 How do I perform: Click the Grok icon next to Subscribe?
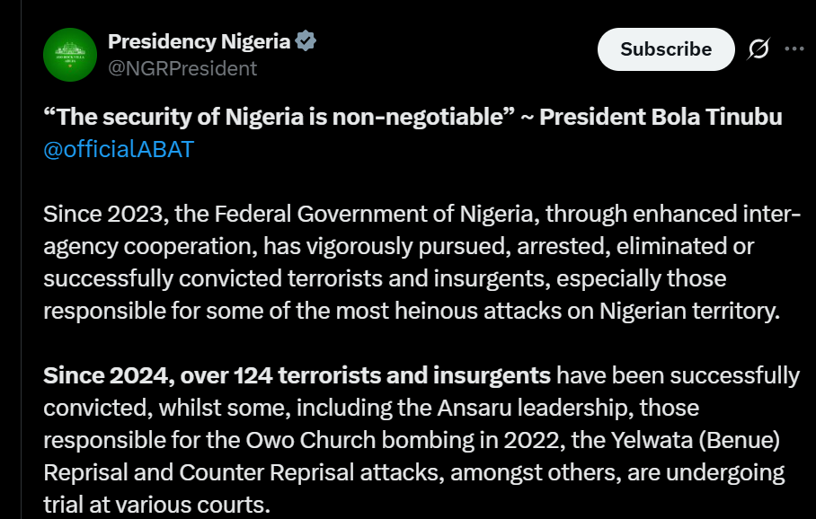(x=758, y=49)
